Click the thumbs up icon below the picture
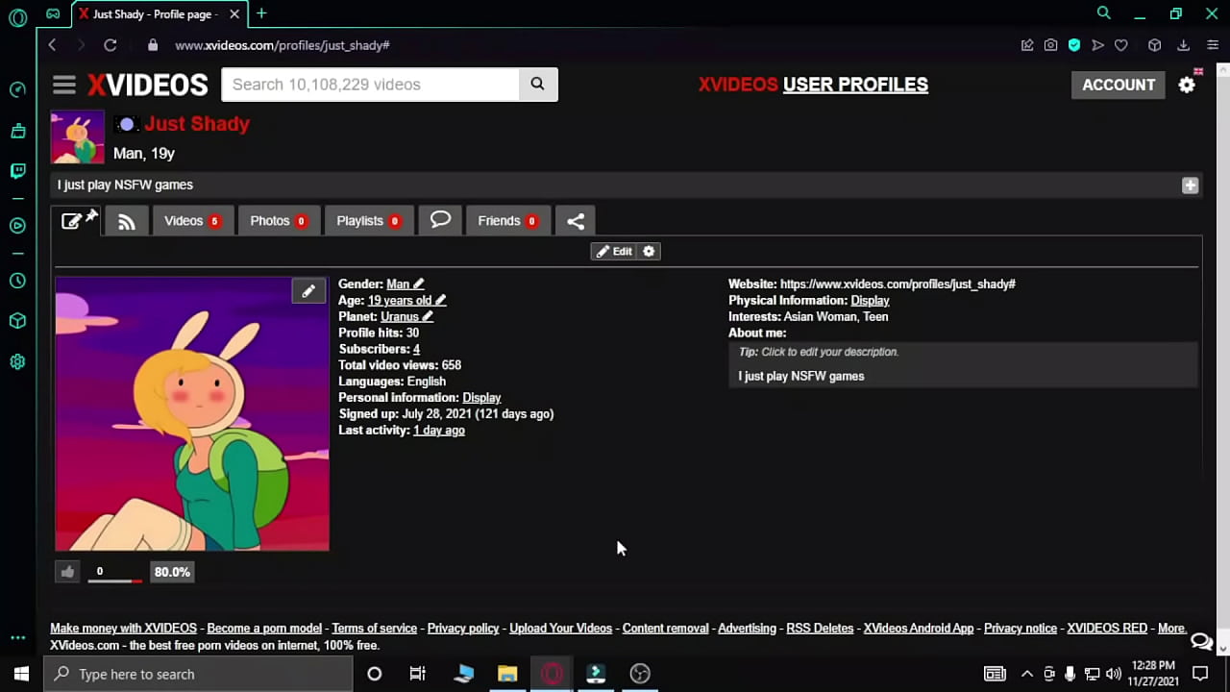Screen dimensions: 1230x692 (67, 572)
